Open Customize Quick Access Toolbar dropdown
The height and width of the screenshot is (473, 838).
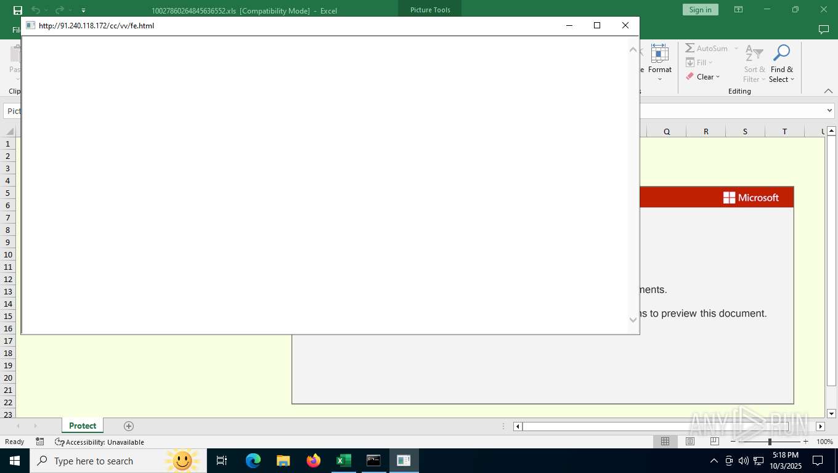click(83, 10)
